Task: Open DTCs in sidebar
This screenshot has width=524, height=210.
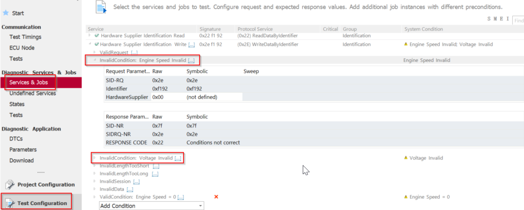Action: (x=16, y=139)
